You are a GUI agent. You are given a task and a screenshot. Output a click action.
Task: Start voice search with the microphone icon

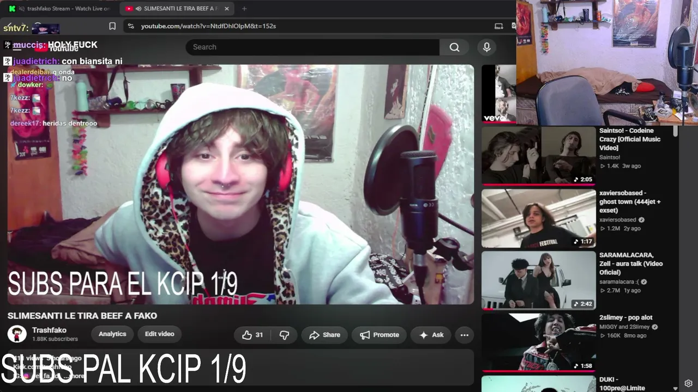pyautogui.click(x=487, y=47)
